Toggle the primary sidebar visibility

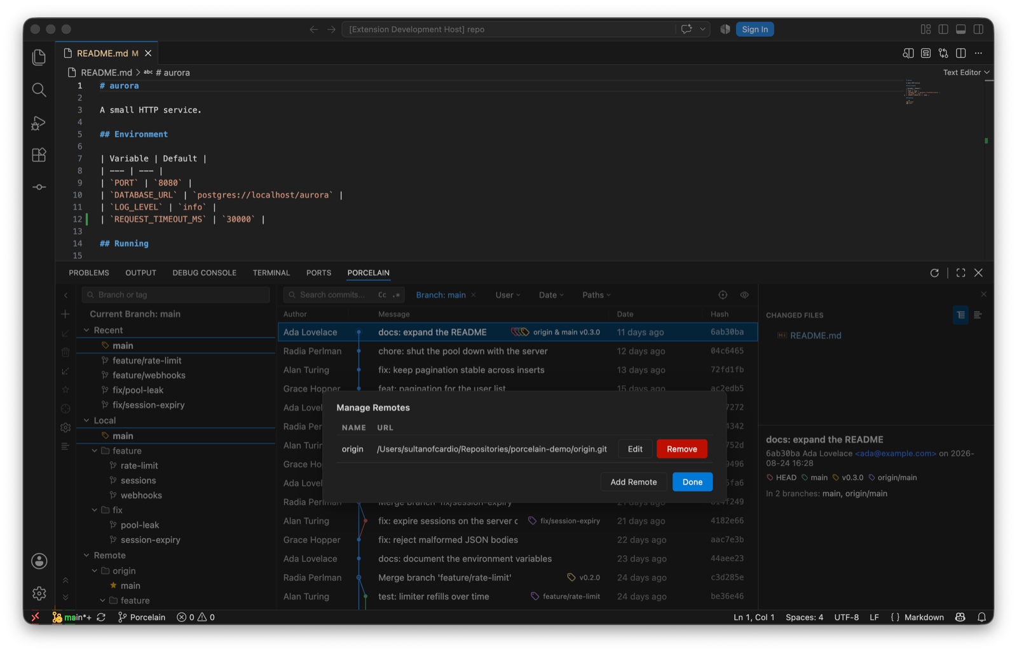943,29
